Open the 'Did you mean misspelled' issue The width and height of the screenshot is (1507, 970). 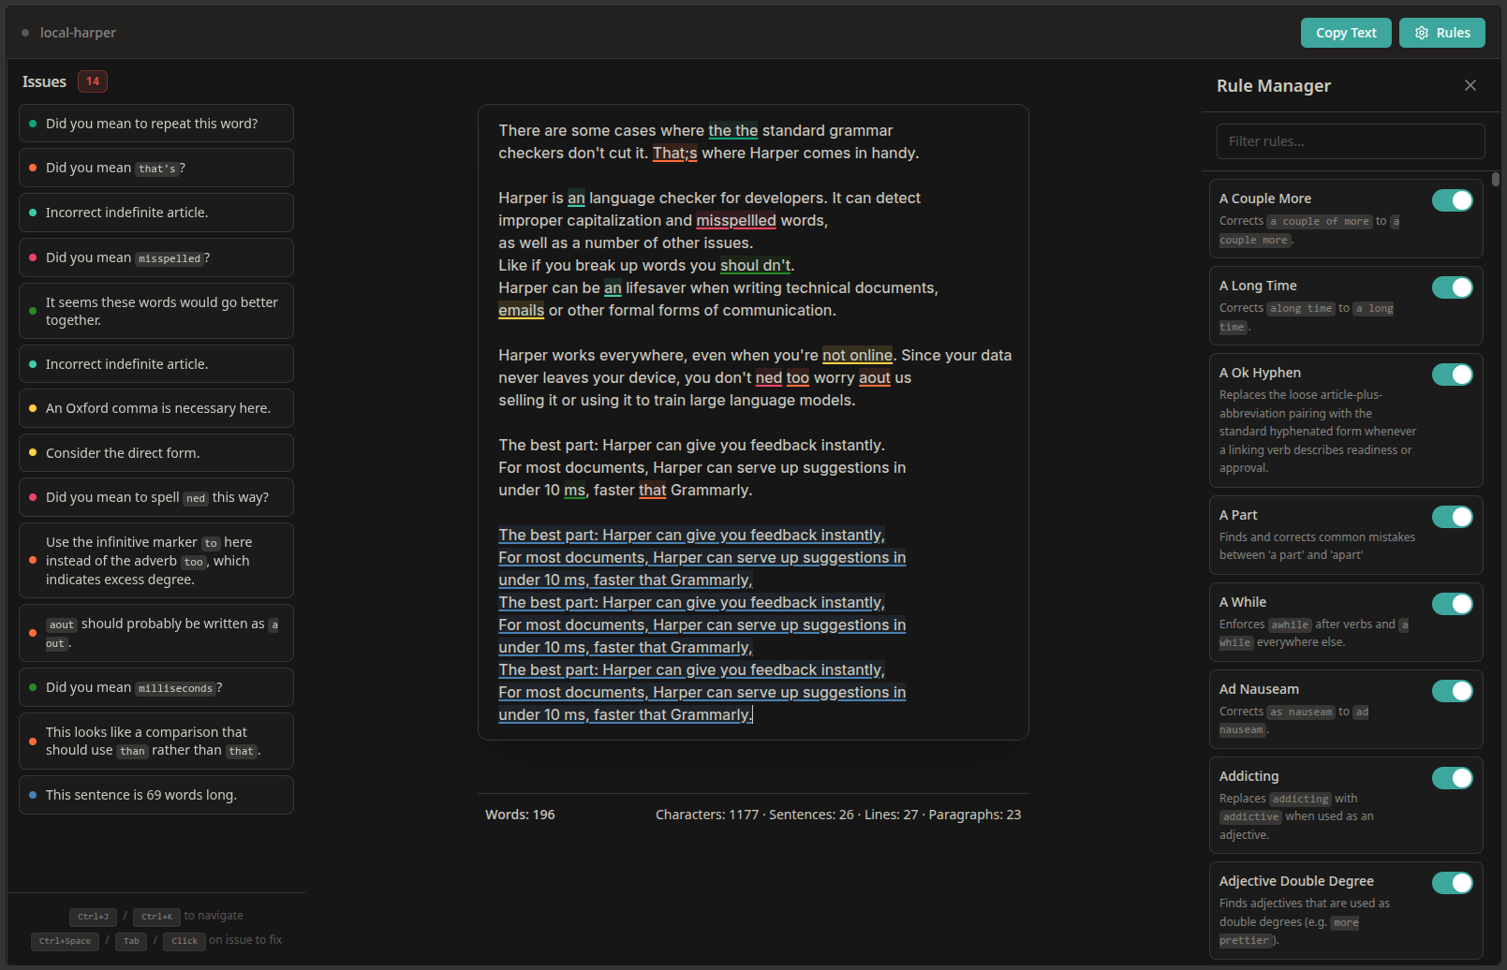click(156, 257)
